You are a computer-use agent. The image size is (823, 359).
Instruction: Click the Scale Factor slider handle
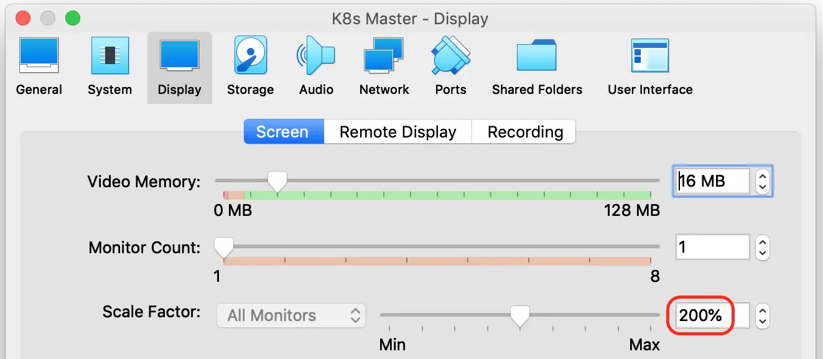[x=519, y=315]
